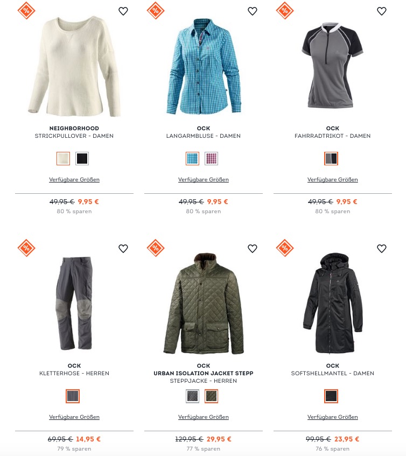Select grey quilted swatch for Steppjacke
The image size is (406, 456).
click(193, 396)
